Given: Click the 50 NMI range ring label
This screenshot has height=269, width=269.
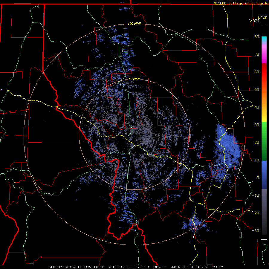Looking at the screenshot, I should coord(134,79).
